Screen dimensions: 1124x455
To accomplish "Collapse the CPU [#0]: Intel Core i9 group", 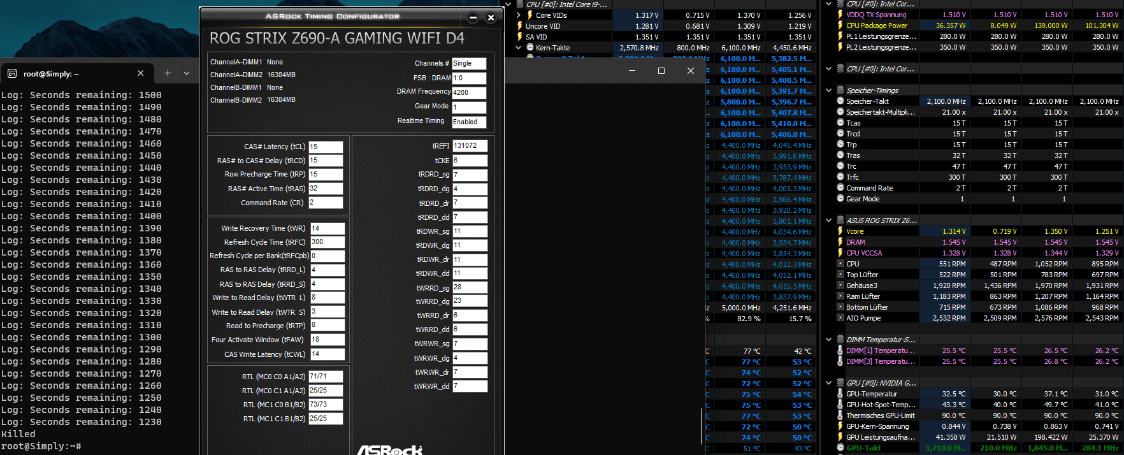I will [x=508, y=4].
